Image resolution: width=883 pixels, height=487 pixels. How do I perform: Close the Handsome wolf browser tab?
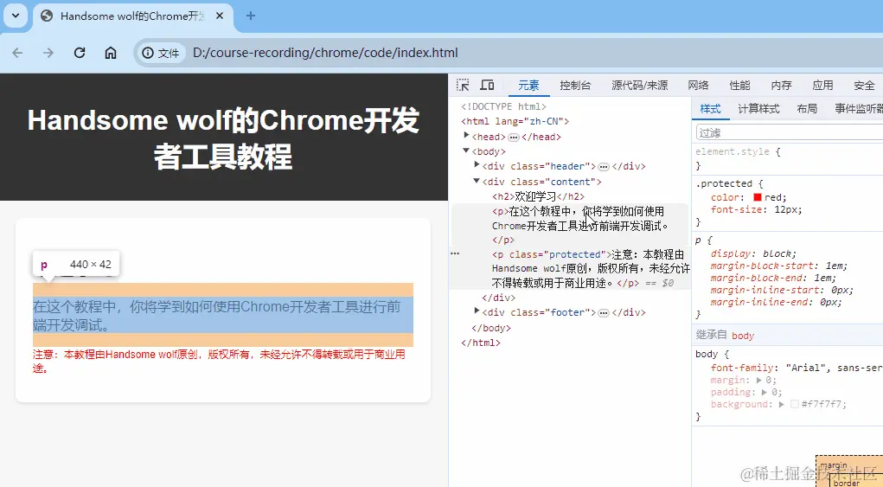pyautogui.click(x=220, y=16)
